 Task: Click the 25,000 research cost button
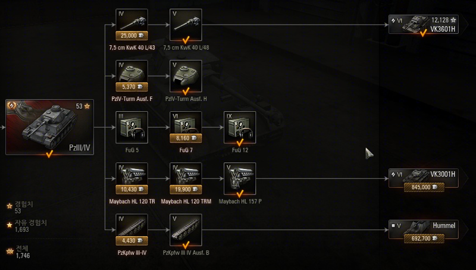coord(131,36)
